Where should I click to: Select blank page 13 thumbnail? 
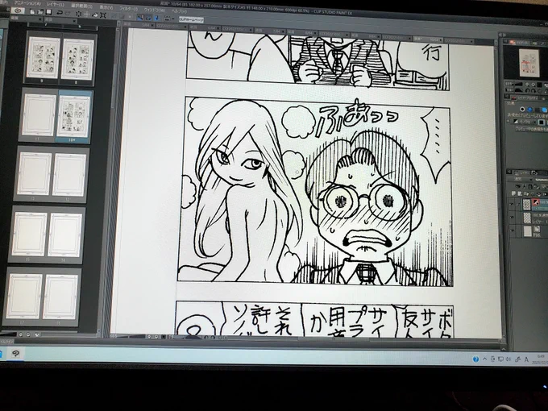(34, 174)
